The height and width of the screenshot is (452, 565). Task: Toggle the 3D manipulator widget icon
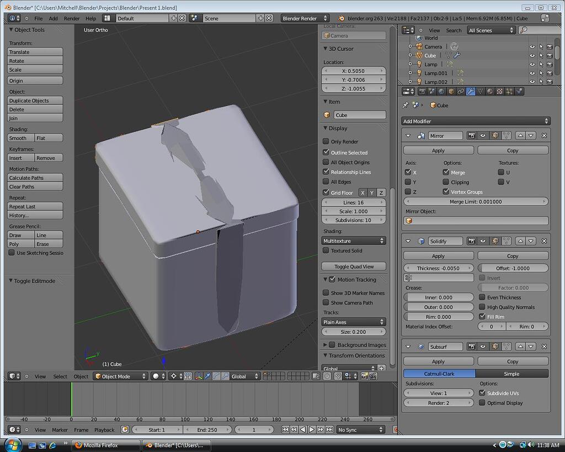tap(199, 376)
